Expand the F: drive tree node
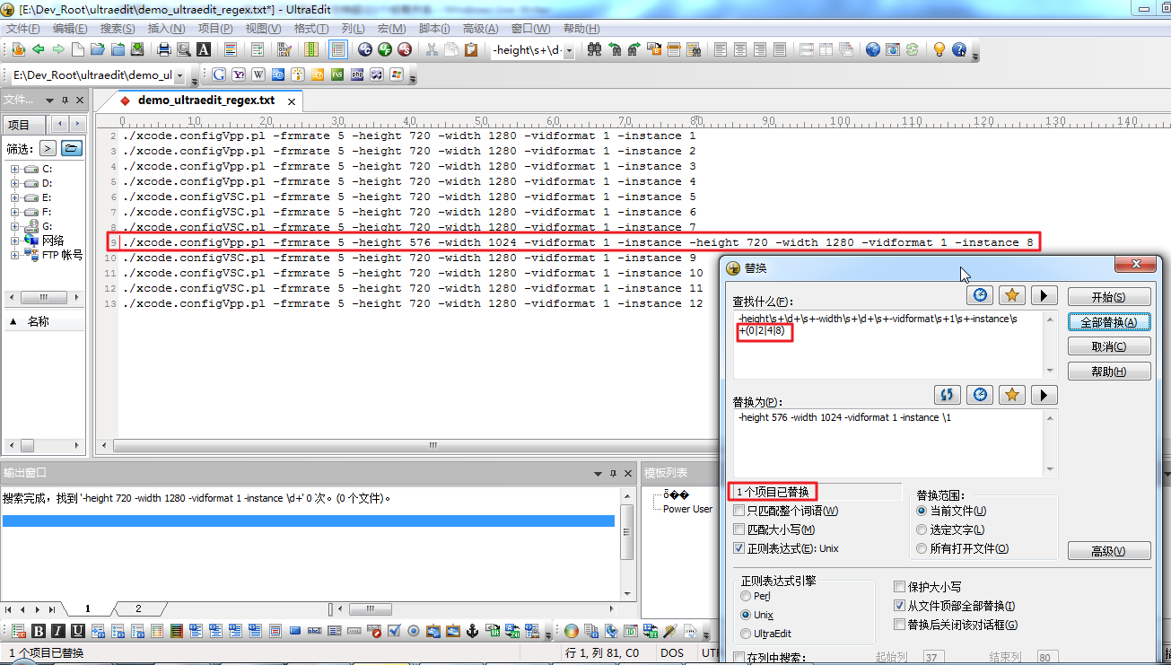The width and height of the screenshot is (1171, 665). (14, 212)
